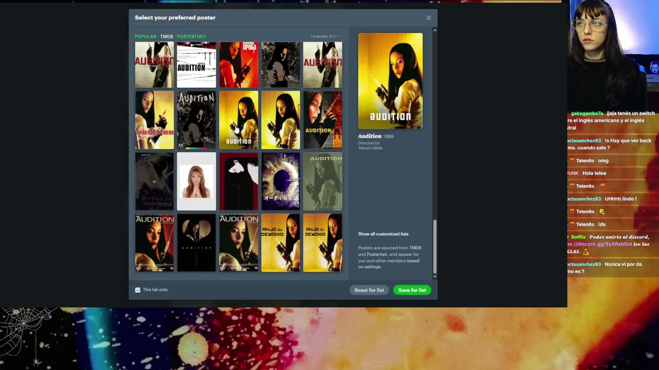This screenshot has height=370, width=659.
Task: Select the yellow poster with red lowercase 'audition'
Action: point(154,120)
